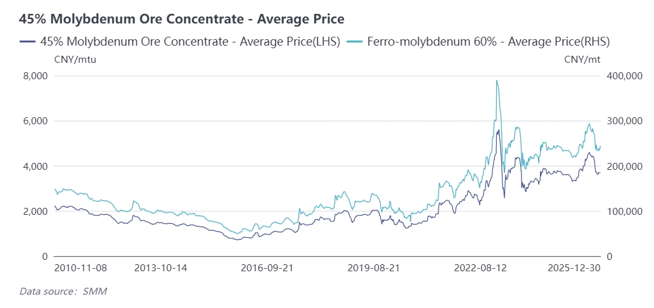The height and width of the screenshot is (308, 654).
Task: Click the CNY/mt right axis unit label
Action: pyautogui.click(x=582, y=60)
